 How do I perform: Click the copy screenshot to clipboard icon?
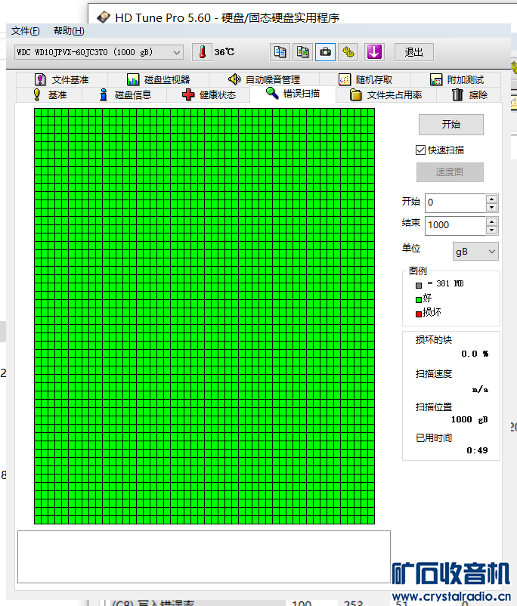point(303,52)
